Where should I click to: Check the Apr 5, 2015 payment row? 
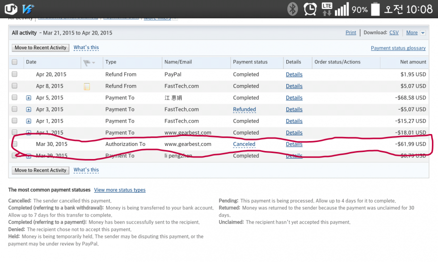15,97
